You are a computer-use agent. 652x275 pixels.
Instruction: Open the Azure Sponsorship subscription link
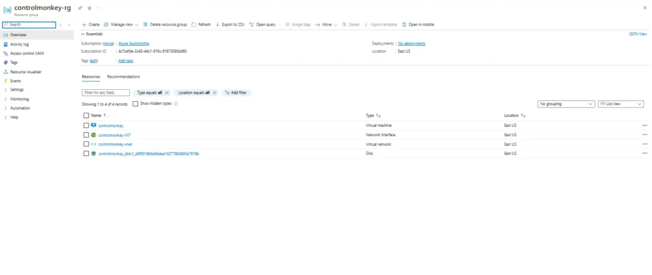pyautogui.click(x=134, y=44)
